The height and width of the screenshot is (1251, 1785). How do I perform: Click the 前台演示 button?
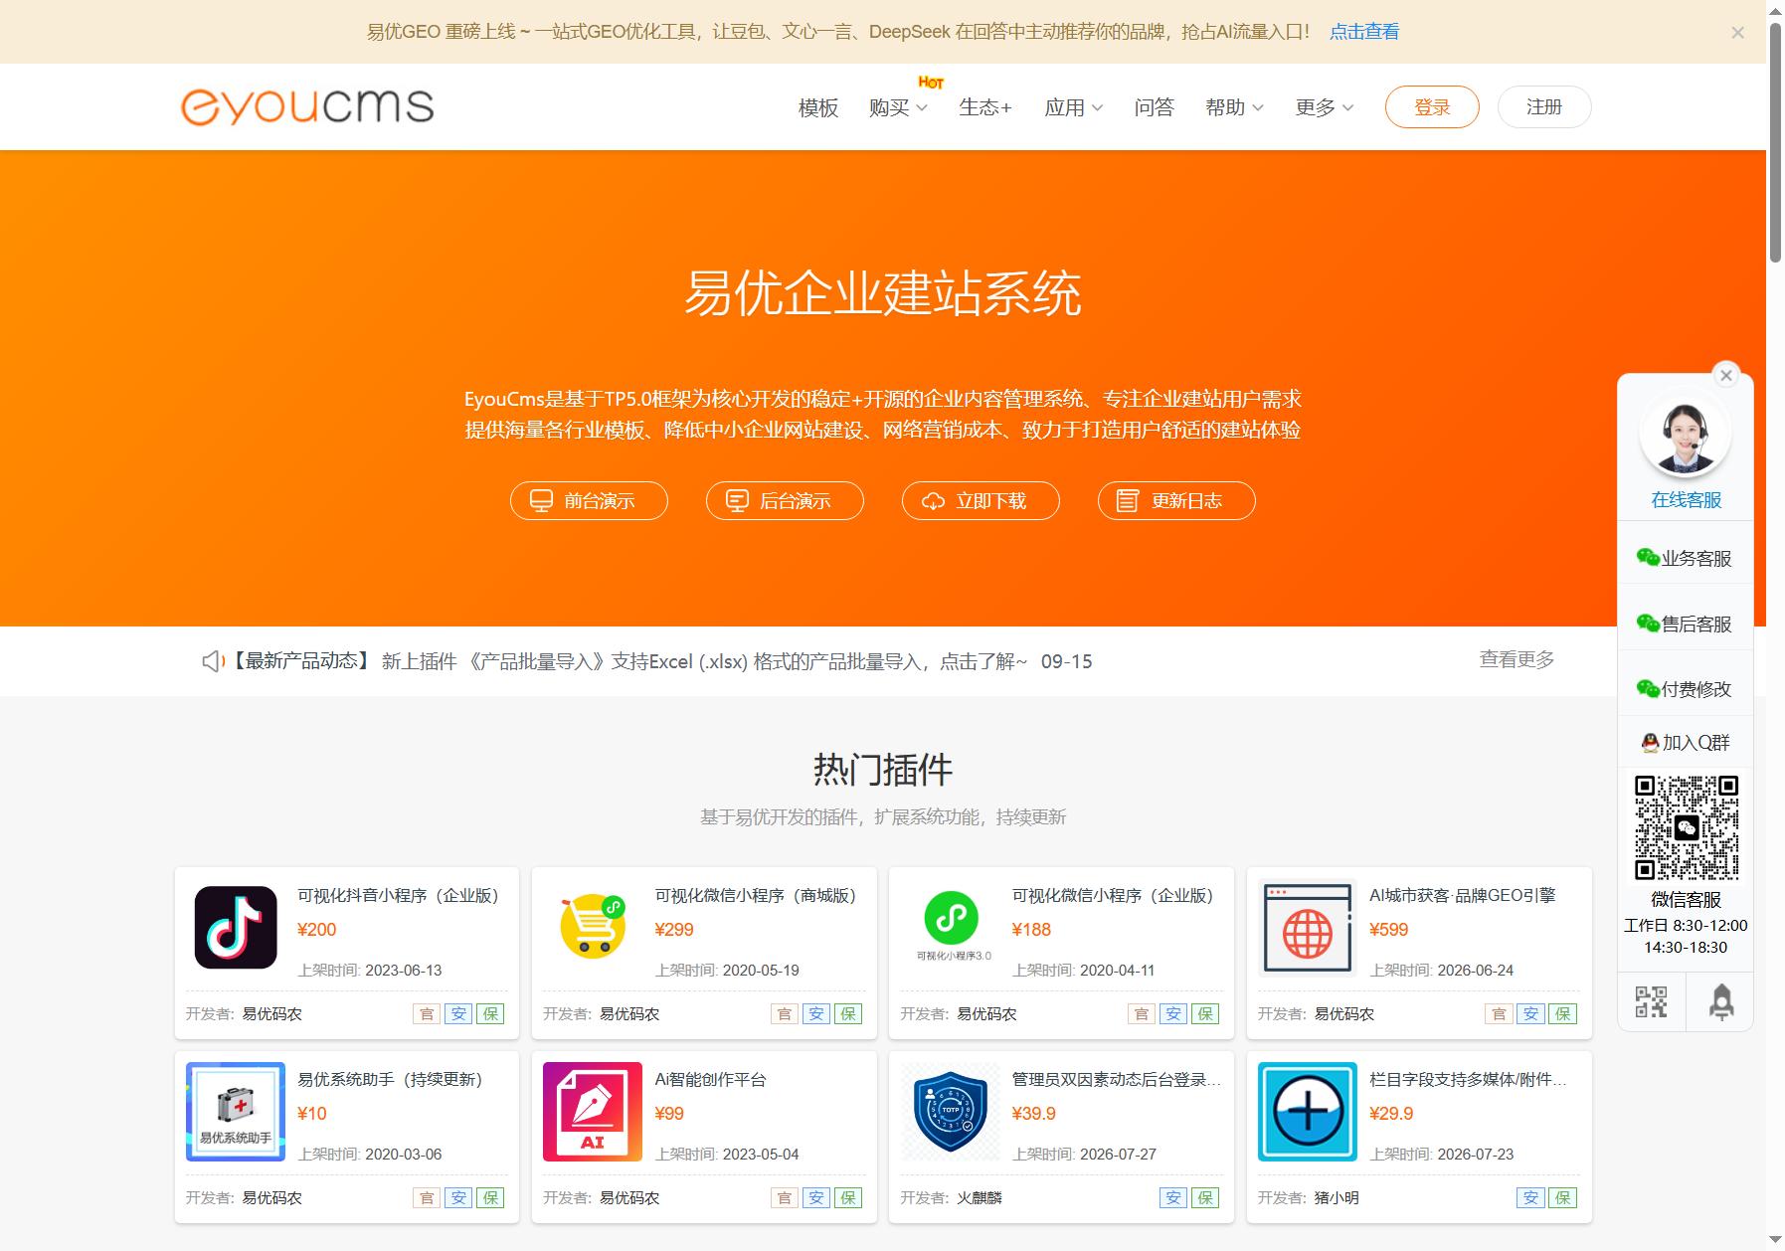(x=589, y=500)
